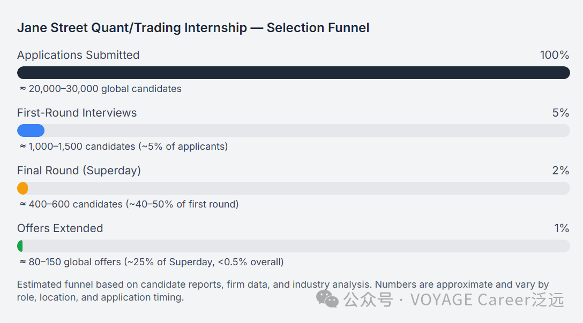
Task: Click the green Offers Extended bar segment
Action: point(20,246)
